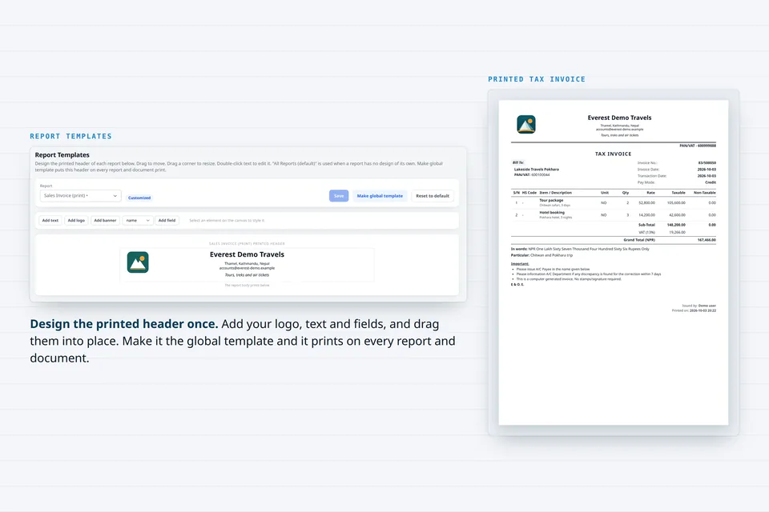The image size is (769, 512).
Task: Insert a banner with Add banner
Action: click(105, 221)
